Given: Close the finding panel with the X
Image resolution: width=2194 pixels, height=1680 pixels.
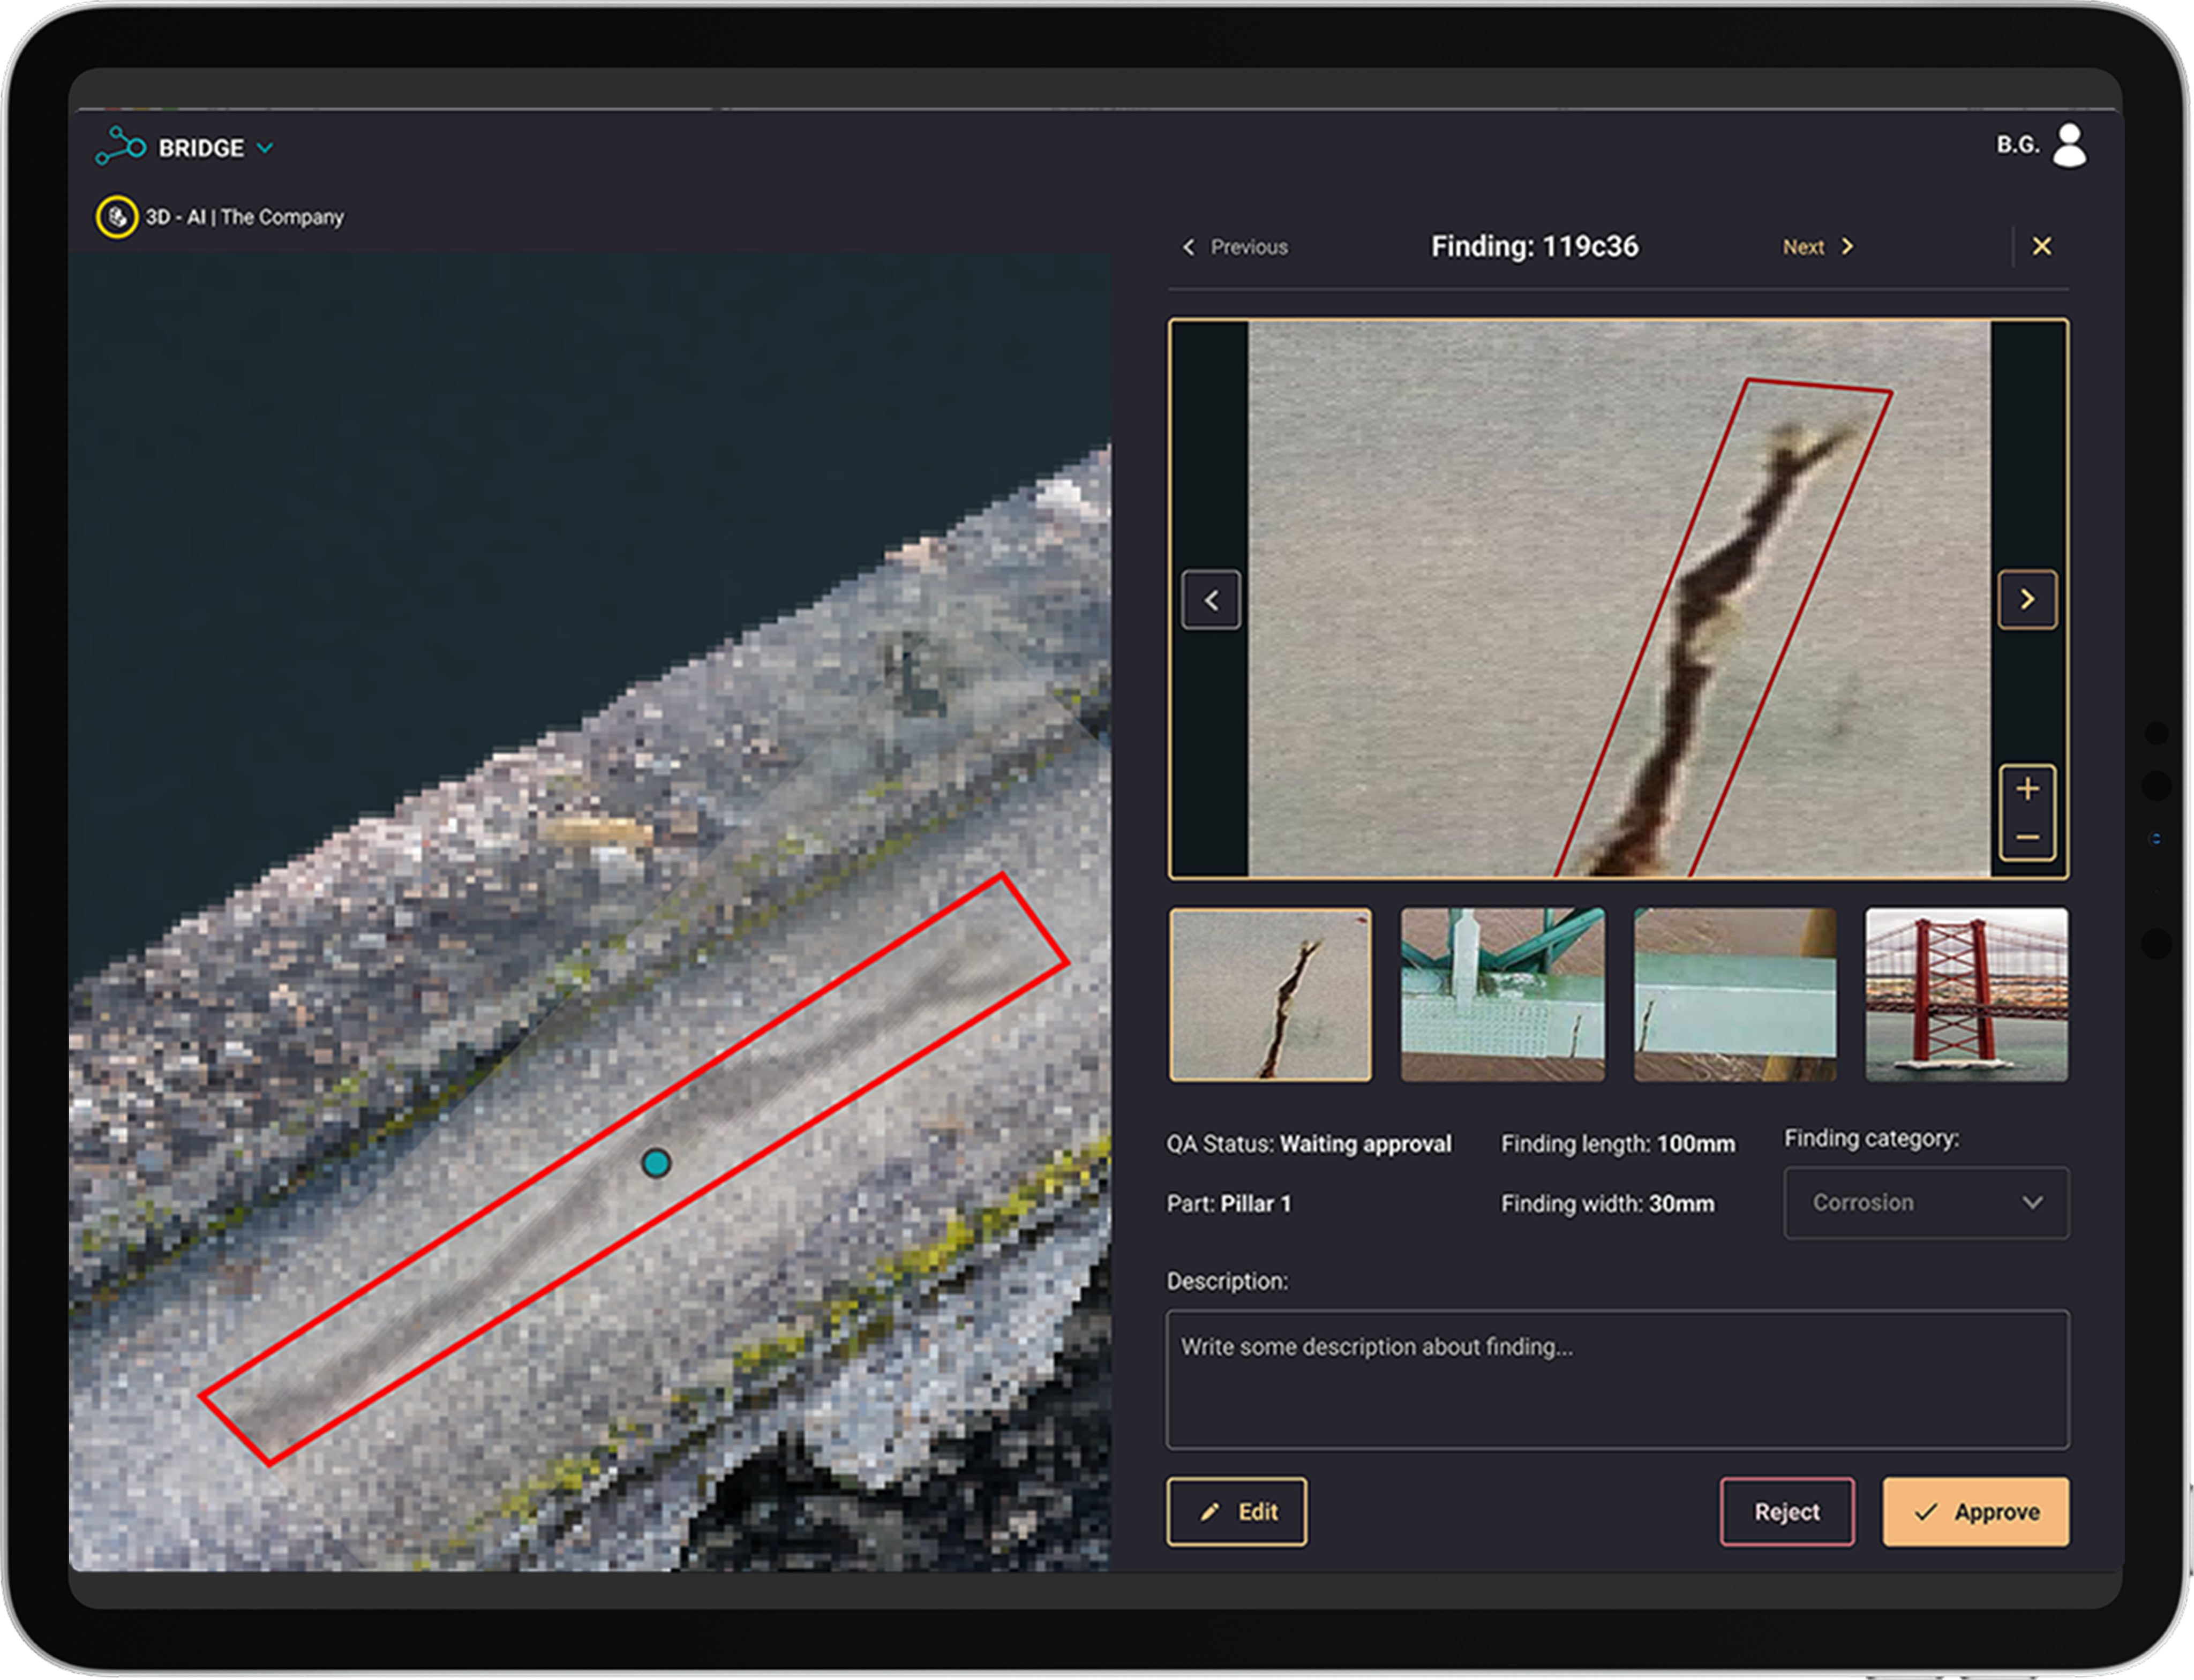Looking at the screenshot, I should point(2041,246).
